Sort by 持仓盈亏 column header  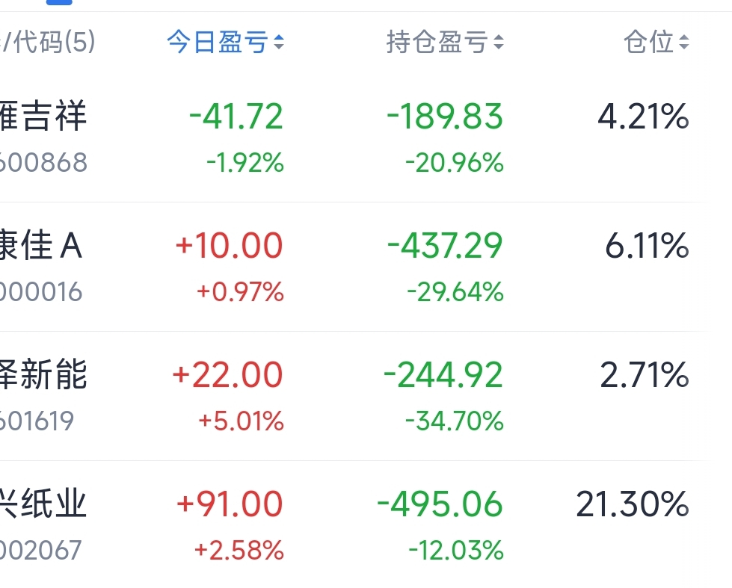[437, 43]
